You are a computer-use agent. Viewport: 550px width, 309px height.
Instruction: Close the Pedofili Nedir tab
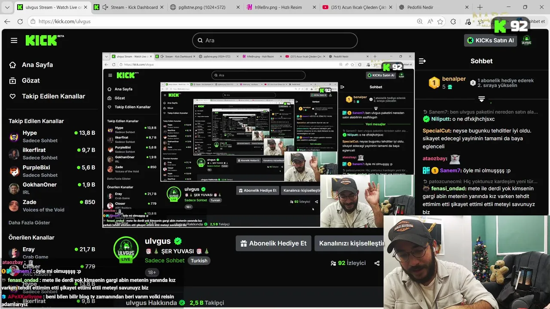click(x=467, y=7)
